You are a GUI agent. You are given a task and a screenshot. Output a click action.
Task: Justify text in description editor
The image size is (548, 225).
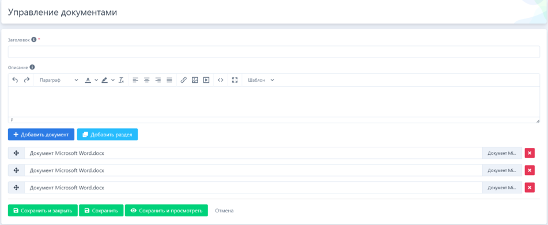[169, 80]
